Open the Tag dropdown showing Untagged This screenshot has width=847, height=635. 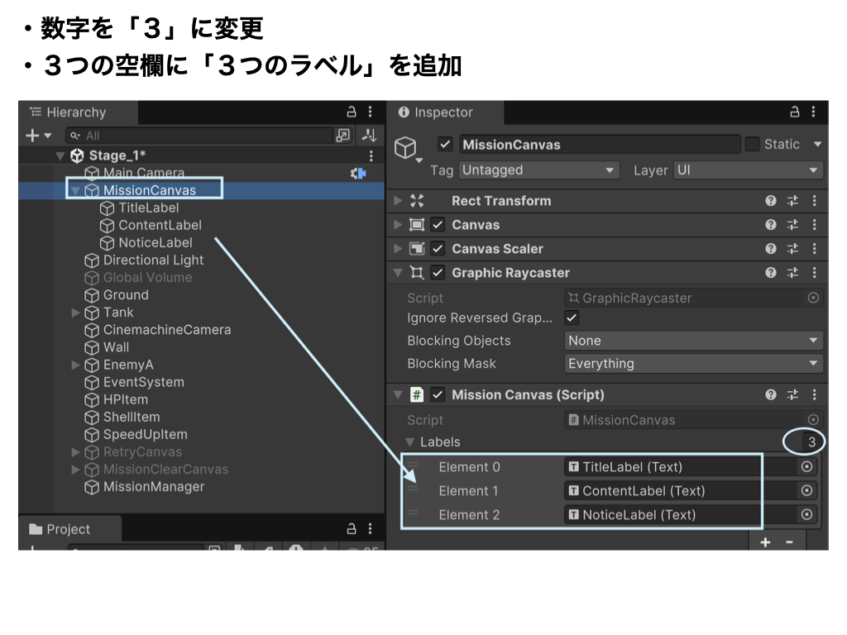pos(538,170)
